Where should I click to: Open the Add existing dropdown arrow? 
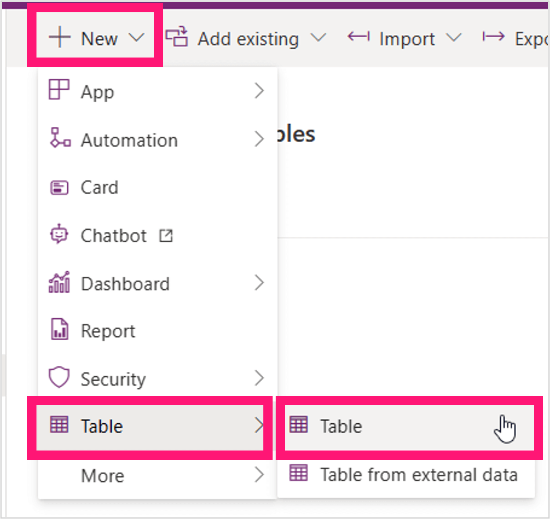[318, 38]
